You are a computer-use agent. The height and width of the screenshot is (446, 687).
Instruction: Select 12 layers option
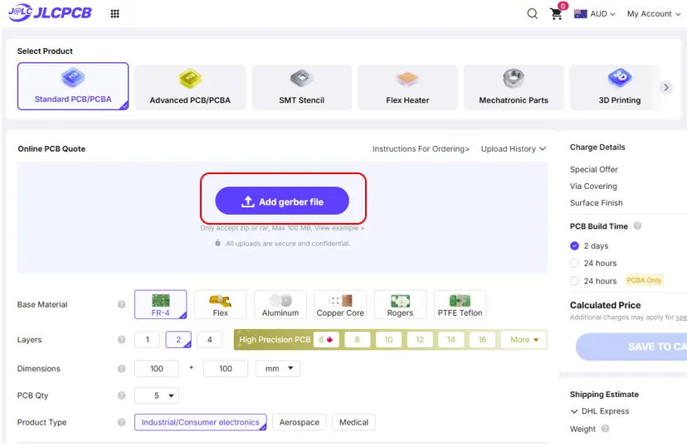(420, 340)
